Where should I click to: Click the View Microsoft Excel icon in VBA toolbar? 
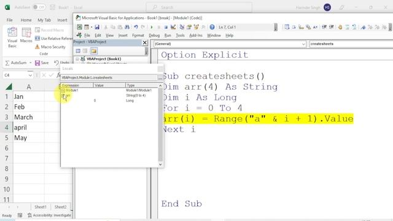[x=79, y=27]
